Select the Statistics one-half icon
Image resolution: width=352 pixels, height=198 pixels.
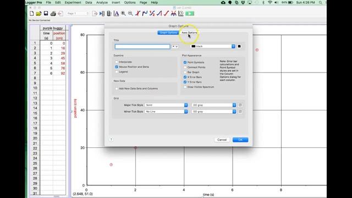152,13
